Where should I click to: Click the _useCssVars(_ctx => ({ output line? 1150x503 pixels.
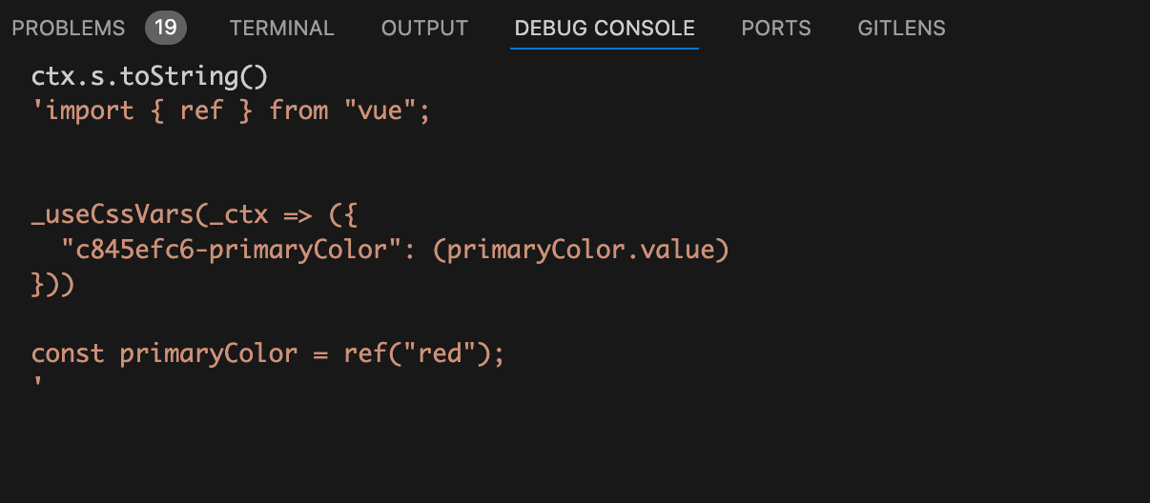click(x=194, y=215)
